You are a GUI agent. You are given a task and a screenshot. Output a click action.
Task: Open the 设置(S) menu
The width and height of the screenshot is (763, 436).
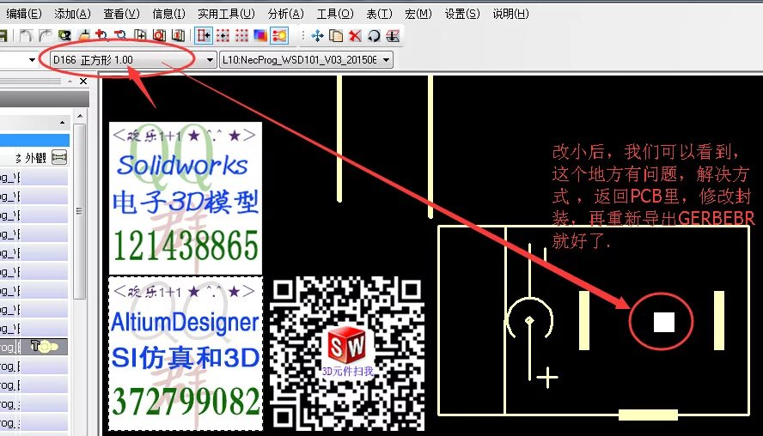(461, 14)
